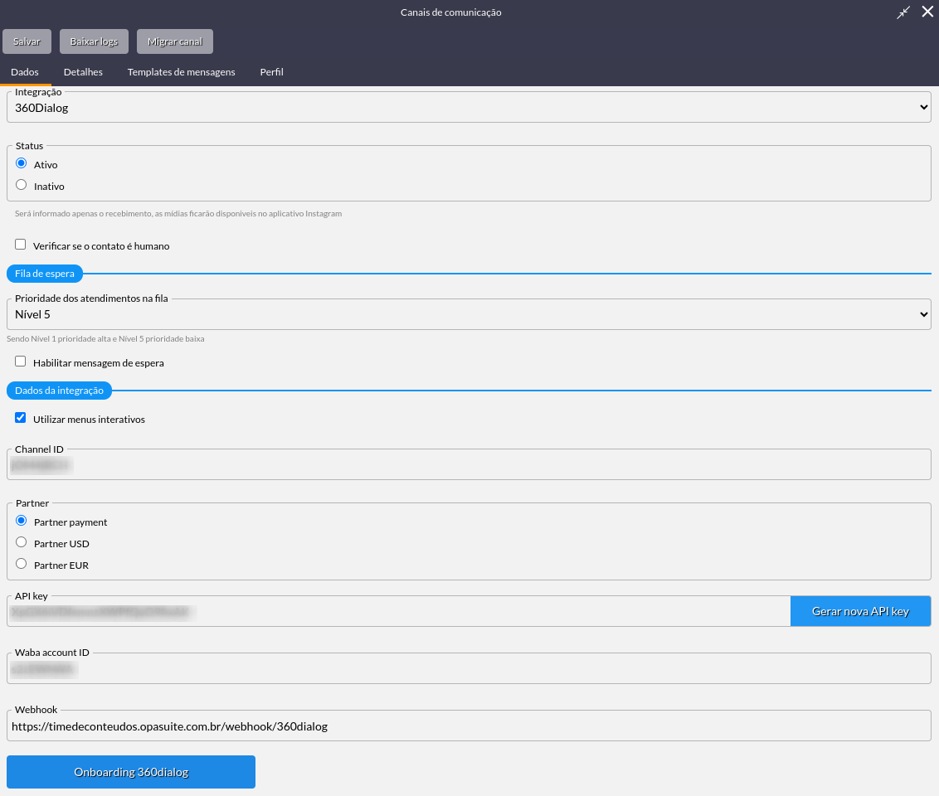Collapse the dialog with the shrink icon
The height and width of the screenshot is (796, 939).
pyautogui.click(x=903, y=12)
